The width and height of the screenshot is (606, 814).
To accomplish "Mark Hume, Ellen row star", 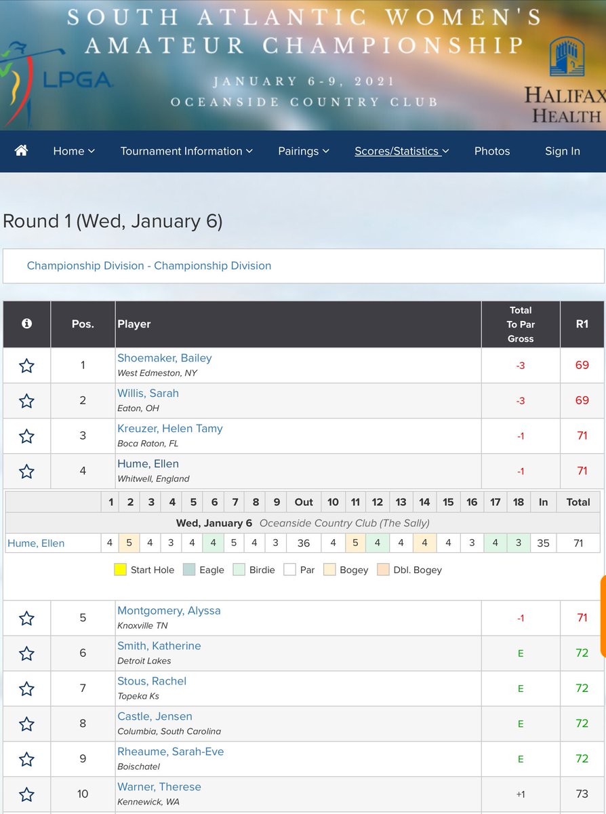I will (x=26, y=471).
